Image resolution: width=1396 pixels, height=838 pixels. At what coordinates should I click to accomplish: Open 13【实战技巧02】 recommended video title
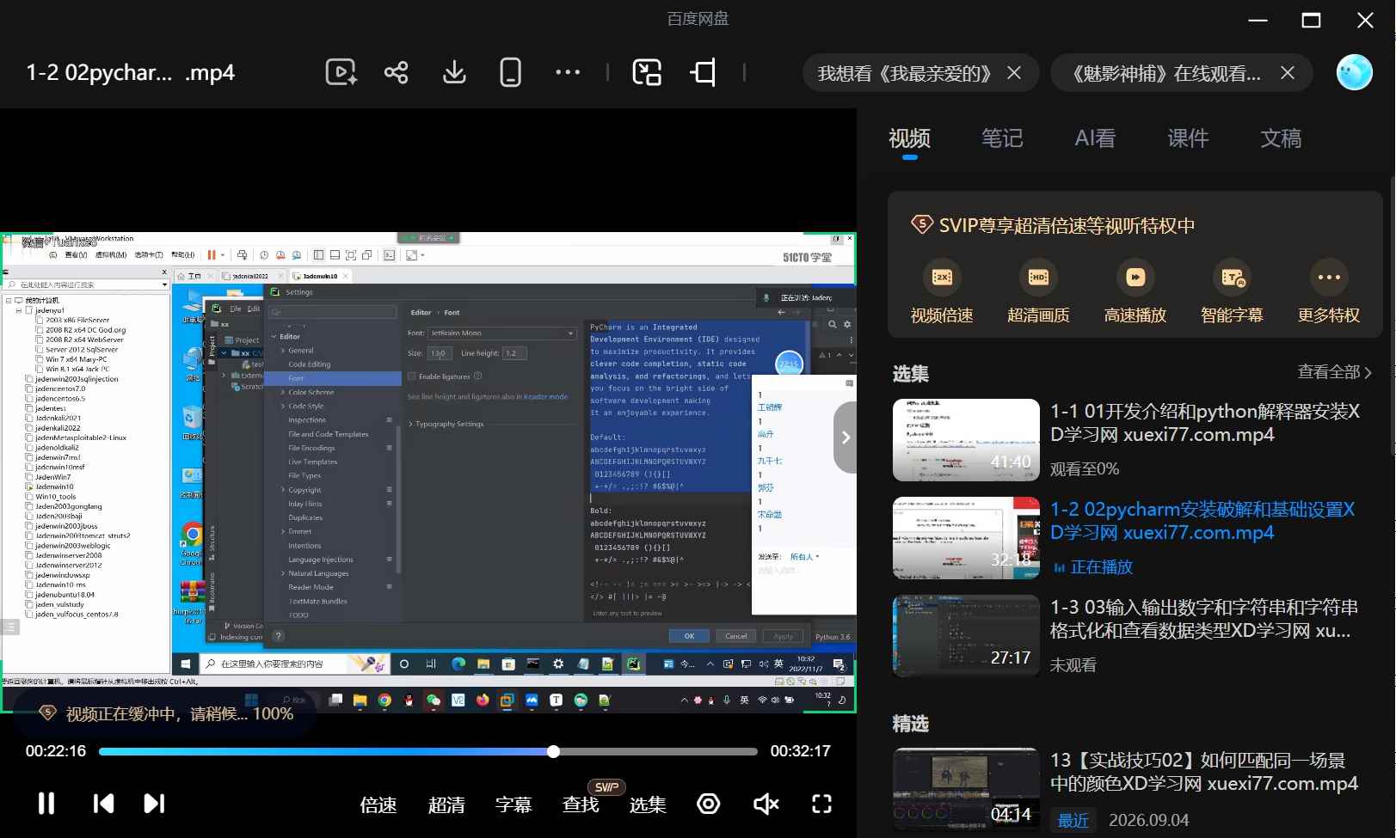pos(1204,772)
